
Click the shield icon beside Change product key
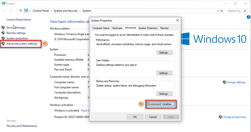click(220, 117)
